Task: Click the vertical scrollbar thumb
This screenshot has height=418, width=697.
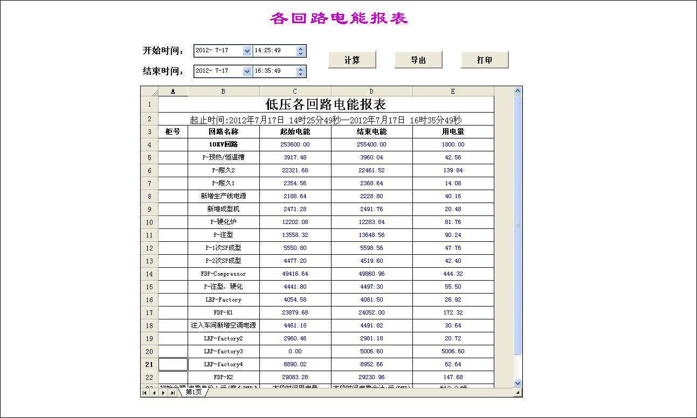Action: pos(518,225)
